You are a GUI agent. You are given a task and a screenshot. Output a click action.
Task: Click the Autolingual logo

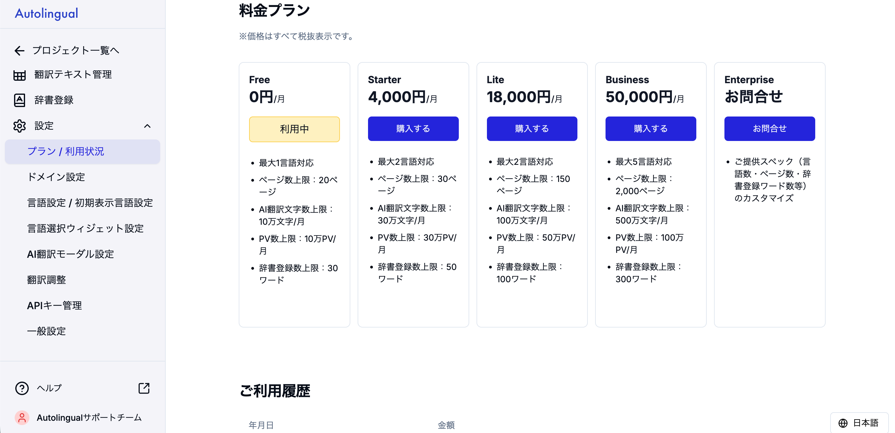coord(46,13)
